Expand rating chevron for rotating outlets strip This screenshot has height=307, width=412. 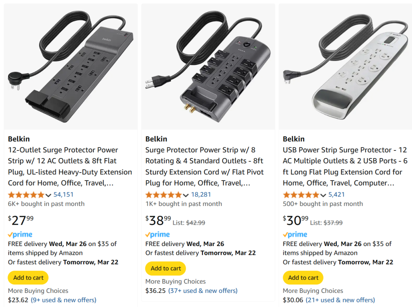pyautogui.click(x=186, y=195)
